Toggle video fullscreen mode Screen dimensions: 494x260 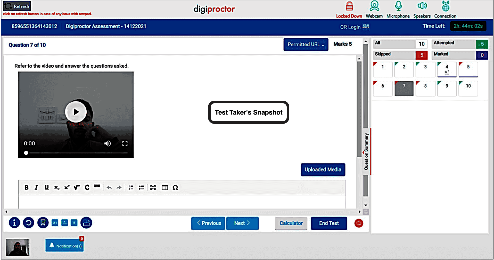pos(125,143)
